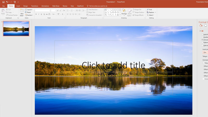Screen dimensions: 208x117
Task: Select the Fill paint bucket icon in Format pane
Action: (201, 26)
